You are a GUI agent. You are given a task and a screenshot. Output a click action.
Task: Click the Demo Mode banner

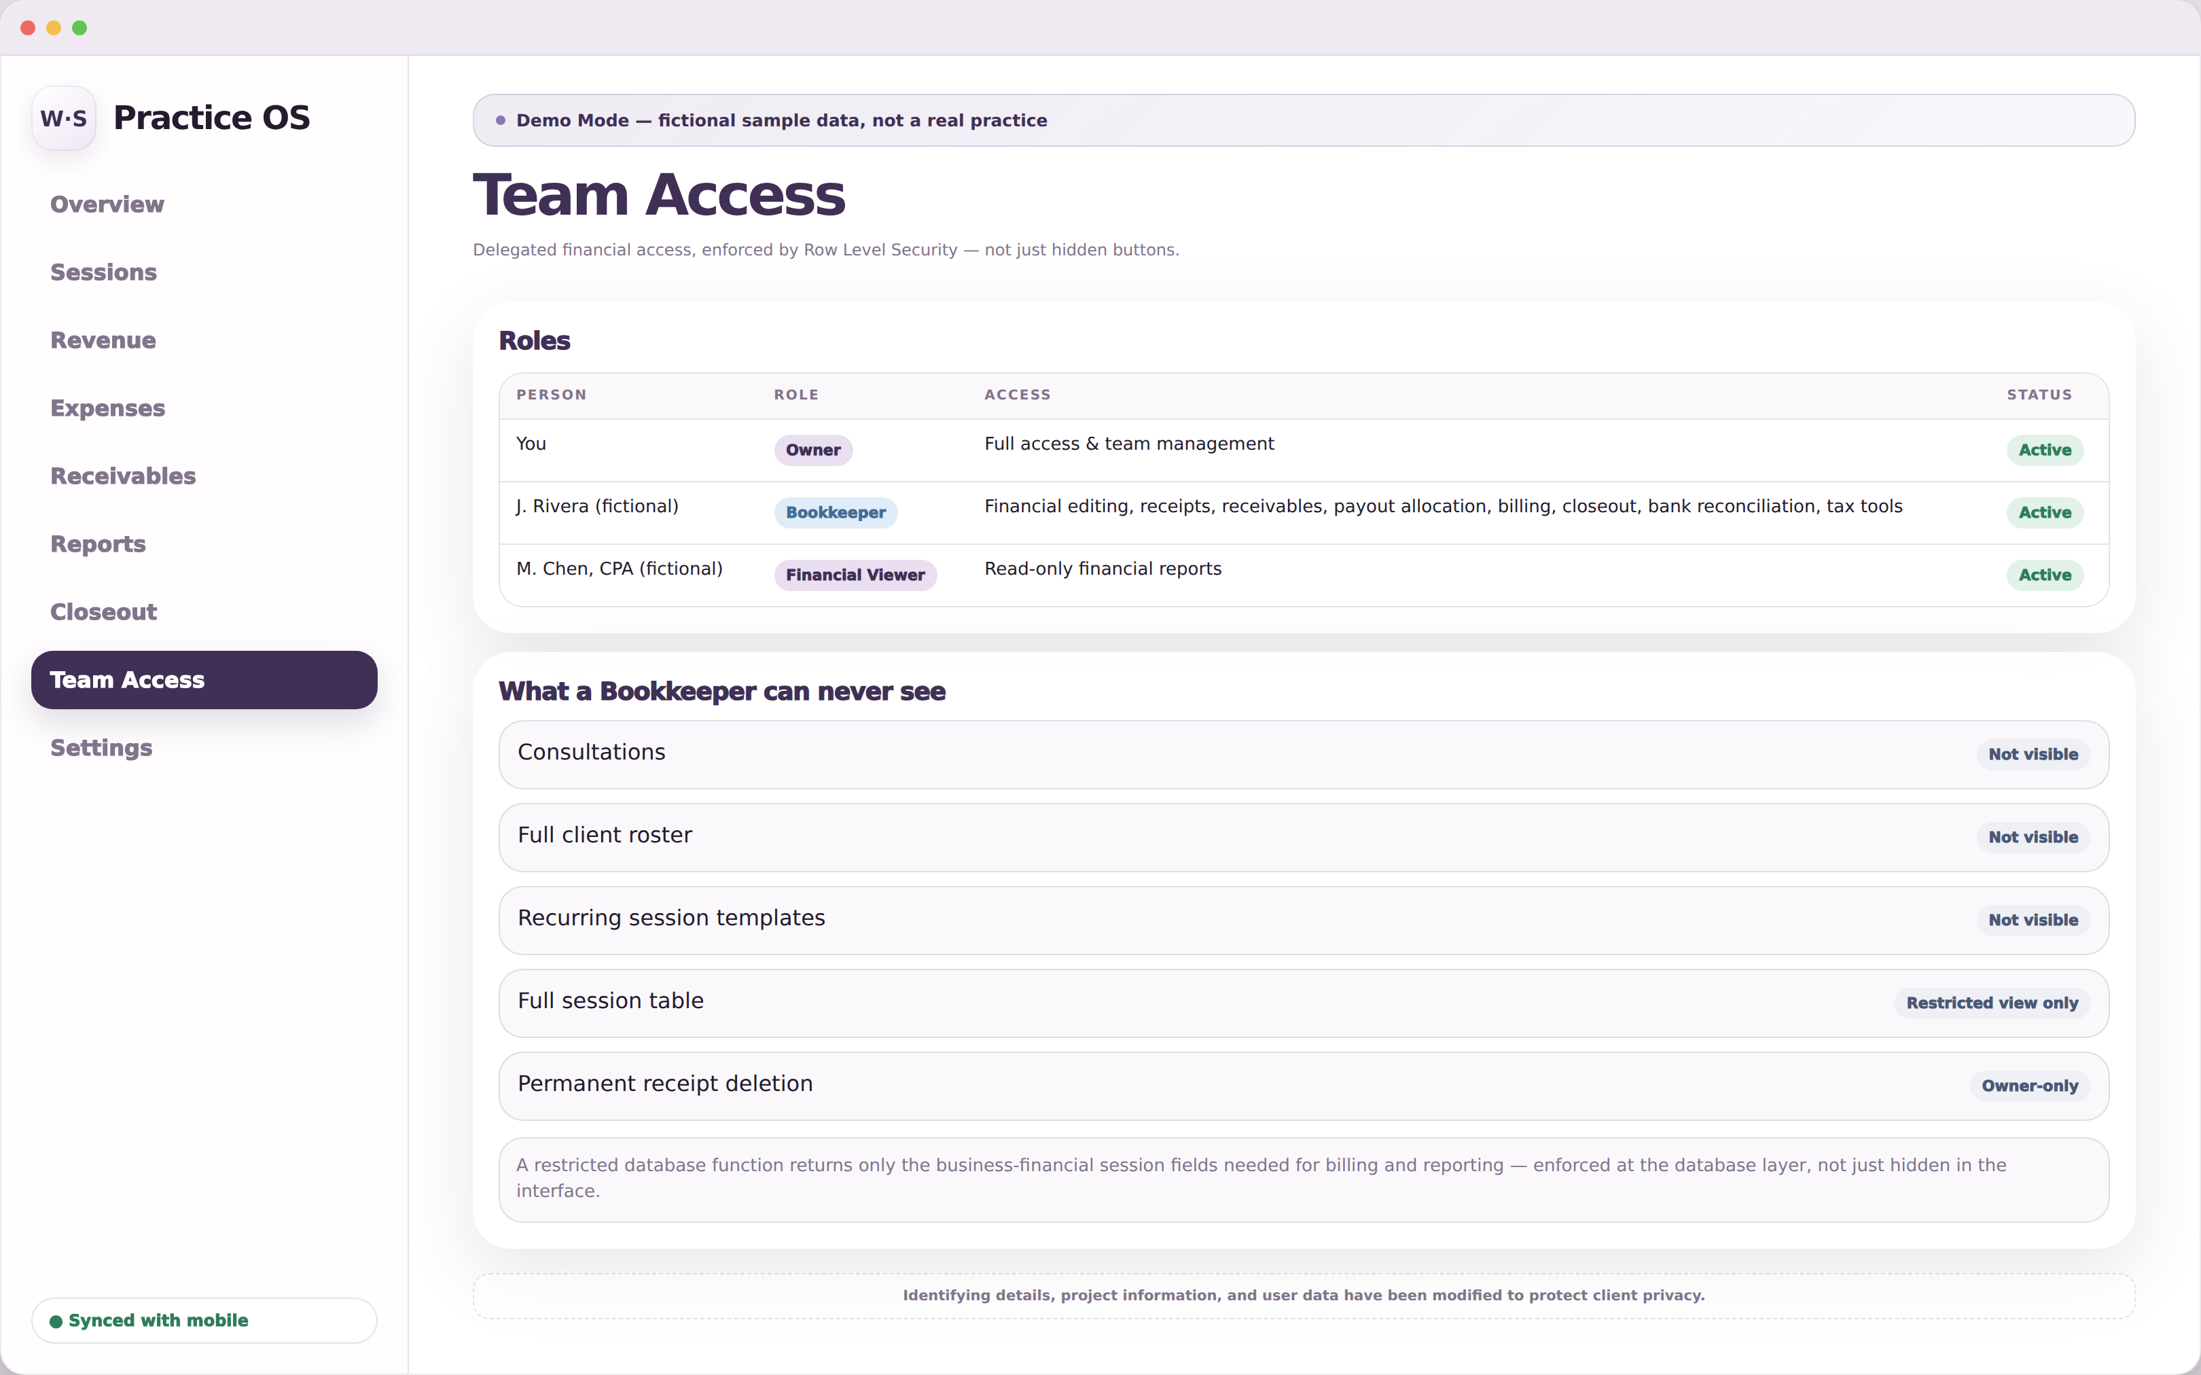click(x=1303, y=120)
